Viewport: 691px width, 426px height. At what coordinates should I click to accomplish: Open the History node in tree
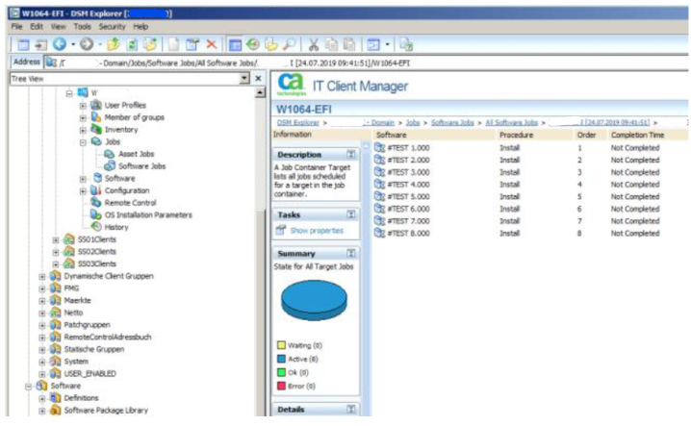tap(115, 227)
